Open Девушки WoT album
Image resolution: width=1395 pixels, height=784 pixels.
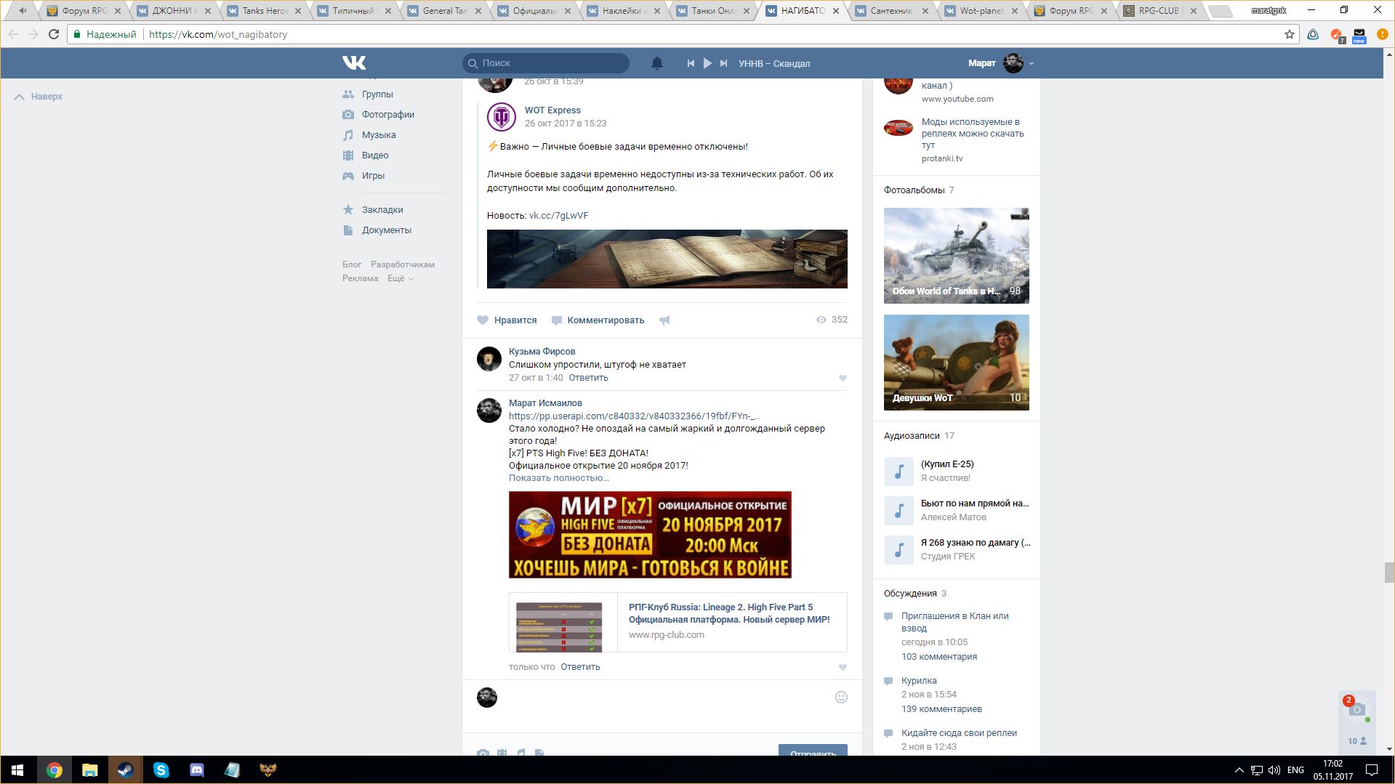pyautogui.click(x=956, y=363)
